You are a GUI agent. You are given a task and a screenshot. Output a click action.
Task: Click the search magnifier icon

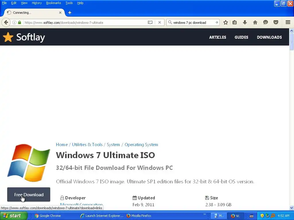(x=170, y=22)
